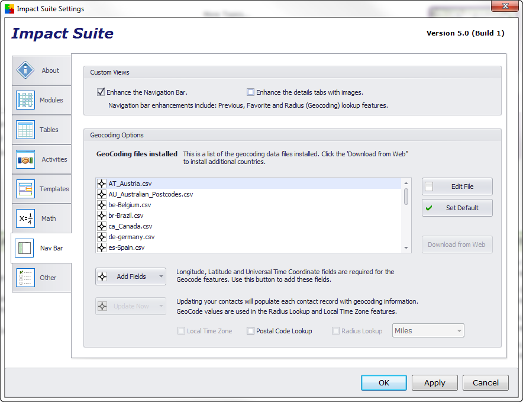Enable Enhance the details tabs with images

[x=250, y=92]
